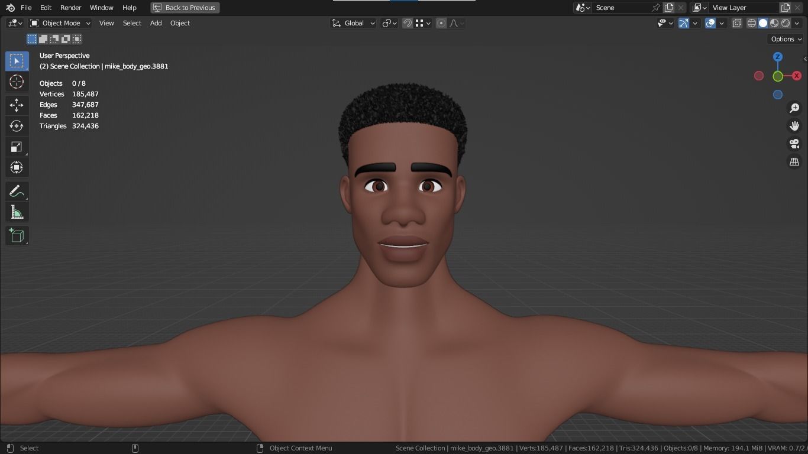Open the object types visibility eye dropdown

tap(665, 23)
